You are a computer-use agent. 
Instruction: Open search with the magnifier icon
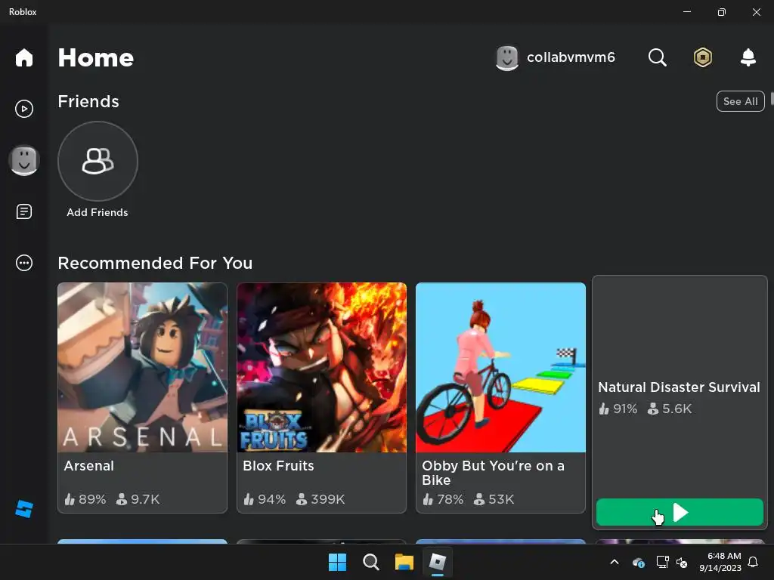click(x=657, y=57)
